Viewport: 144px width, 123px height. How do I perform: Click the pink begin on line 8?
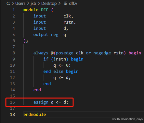point(135,53)
